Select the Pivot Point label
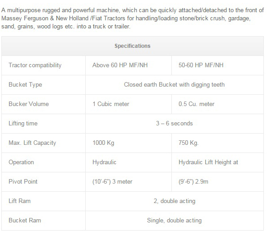 point(23,182)
